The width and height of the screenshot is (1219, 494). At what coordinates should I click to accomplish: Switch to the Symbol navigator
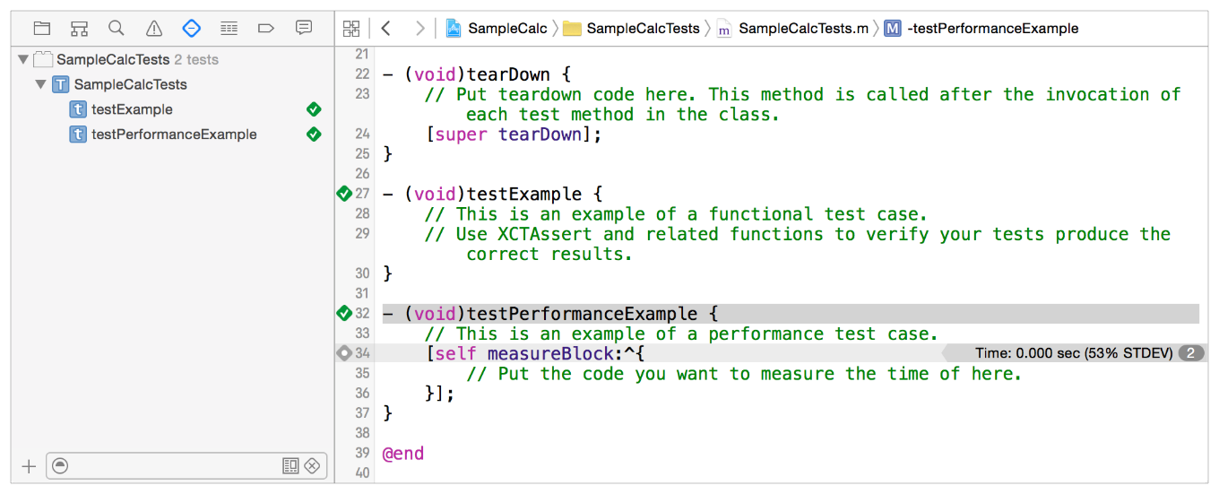pyautogui.click(x=79, y=28)
